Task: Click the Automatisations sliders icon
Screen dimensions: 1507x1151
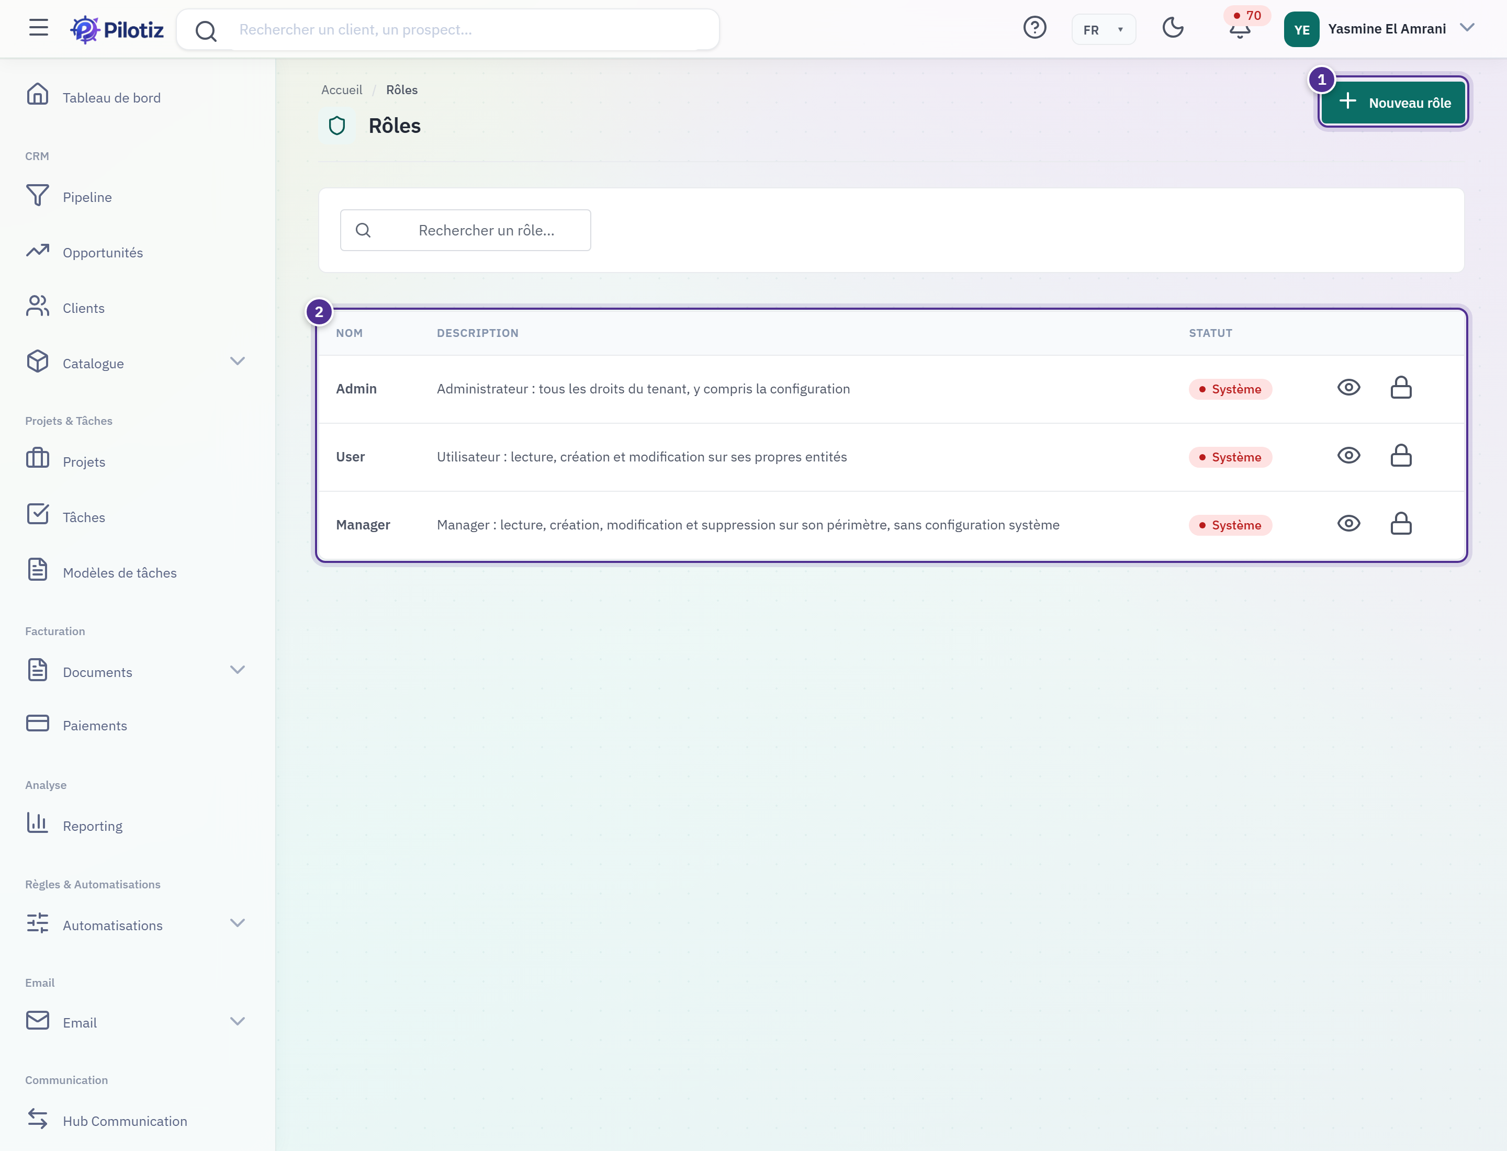Action: (38, 923)
